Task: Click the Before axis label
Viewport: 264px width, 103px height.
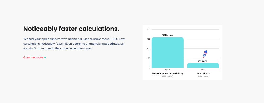Action: (167, 70)
